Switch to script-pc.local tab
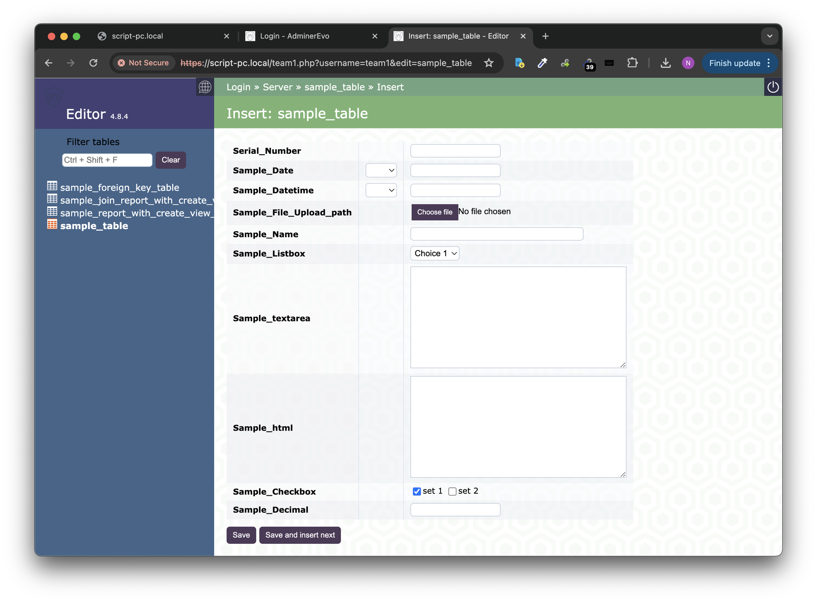Image resolution: width=817 pixels, height=602 pixels. click(138, 36)
